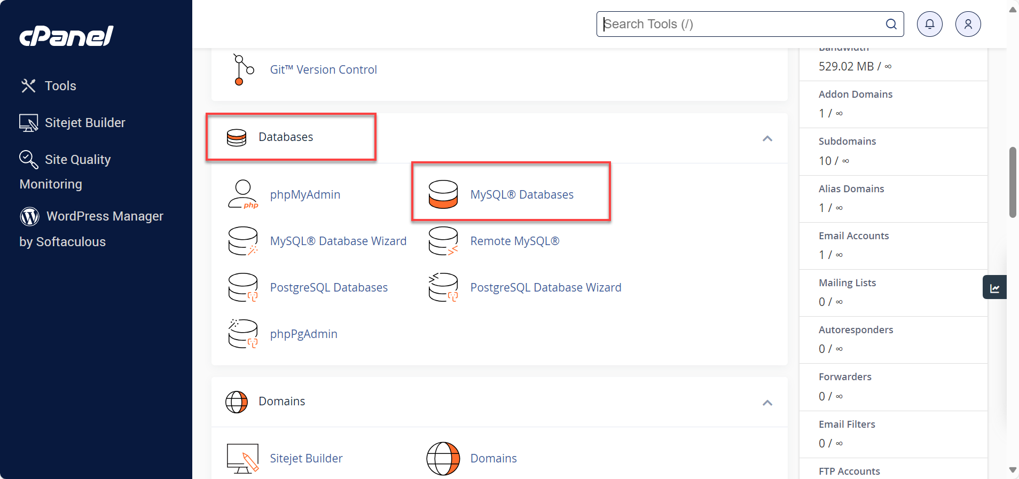Viewport: 1019px width, 479px height.
Task: Click the Mailing Lists statistic label
Action: point(847,282)
